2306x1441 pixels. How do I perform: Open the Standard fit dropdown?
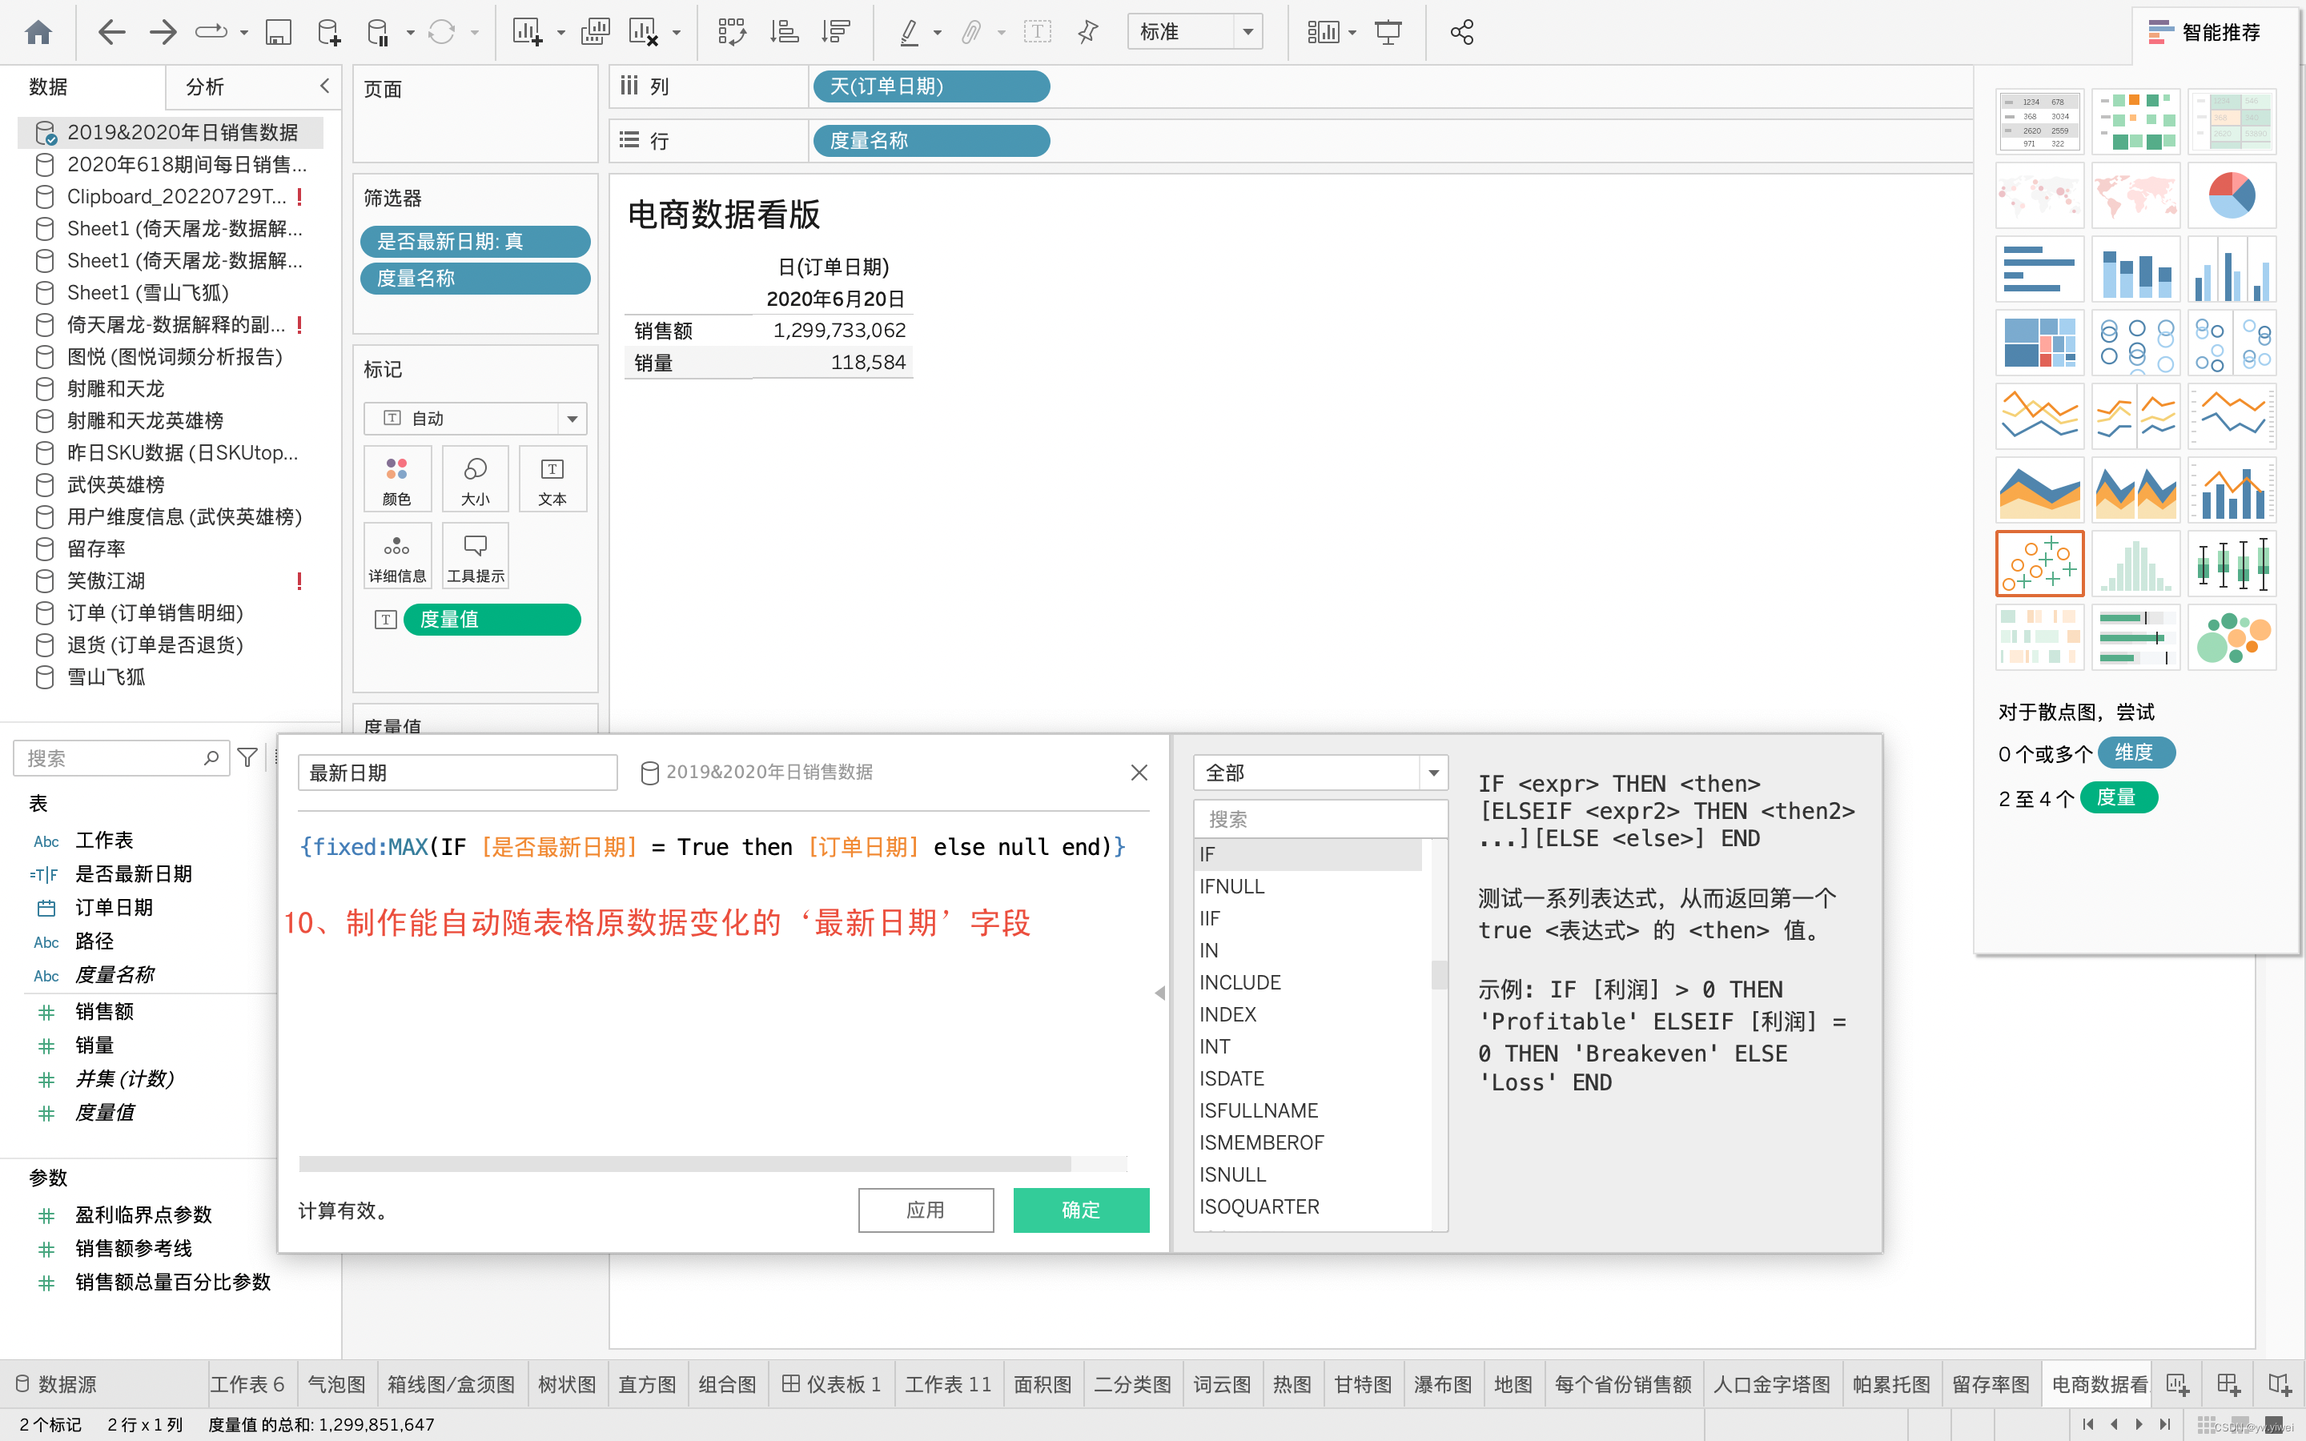[1195, 32]
